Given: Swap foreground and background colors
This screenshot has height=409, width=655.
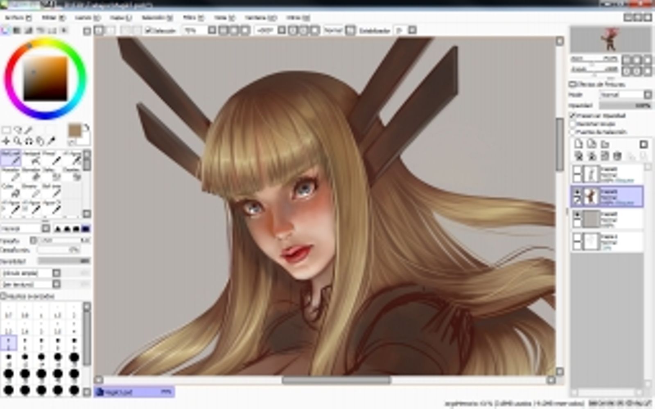Looking at the screenshot, I should pos(86,128).
